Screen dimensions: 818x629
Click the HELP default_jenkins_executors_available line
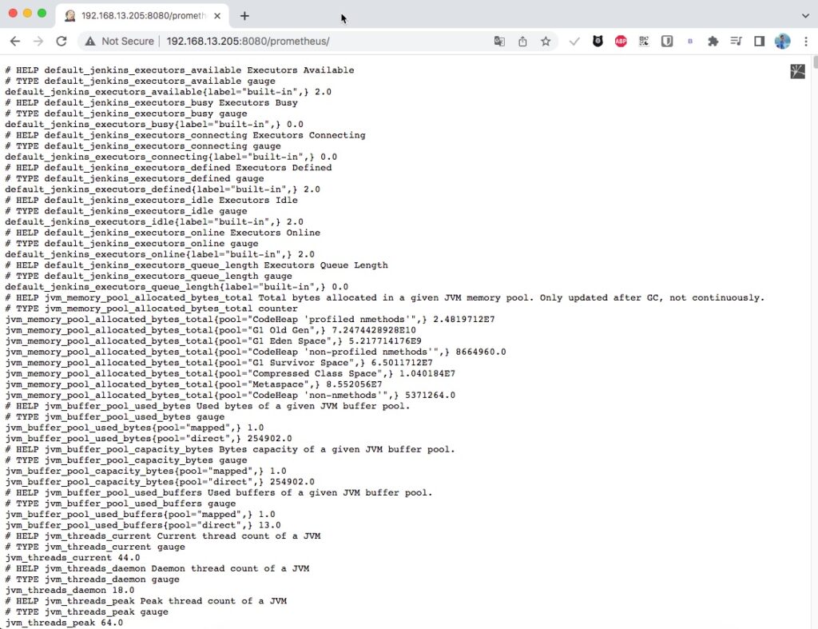(180, 70)
